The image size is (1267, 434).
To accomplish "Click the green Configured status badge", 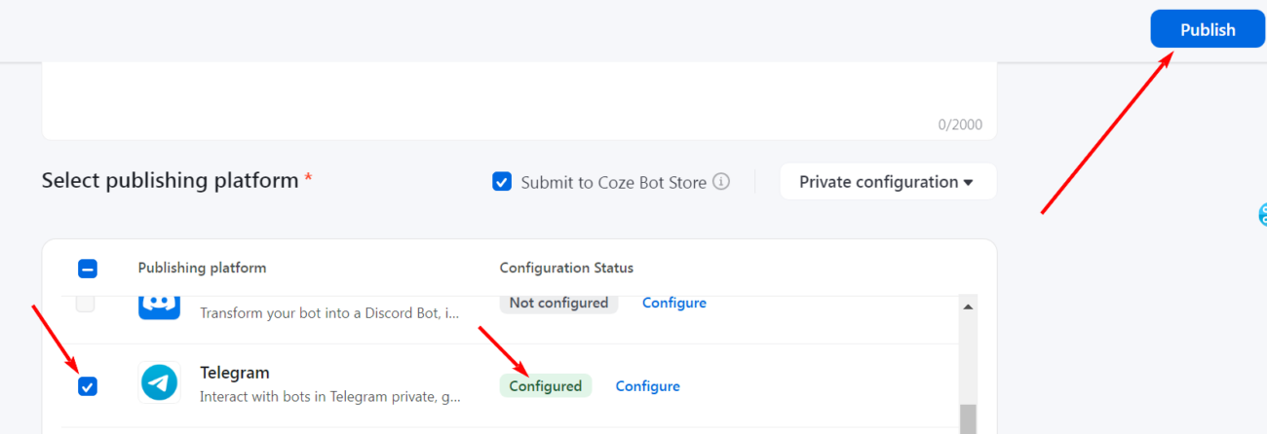I will click(x=545, y=386).
